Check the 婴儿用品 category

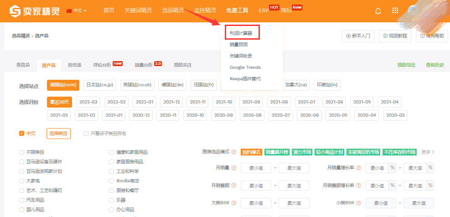coord(21,210)
